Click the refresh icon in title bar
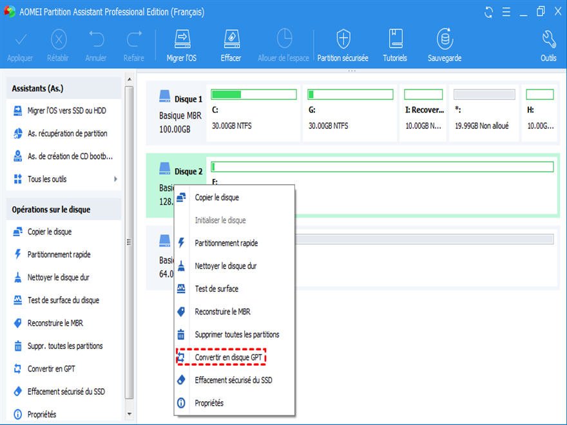Image resolution: width=567 pixels, height=425 pixels. 488,12
